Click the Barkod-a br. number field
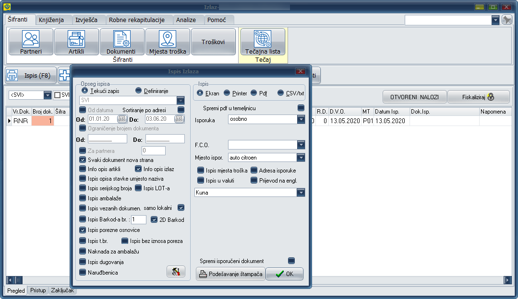Screen dimensions: 518x299 coord(138,219)
